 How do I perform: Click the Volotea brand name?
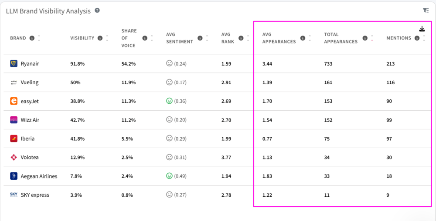tap(30, 157)
